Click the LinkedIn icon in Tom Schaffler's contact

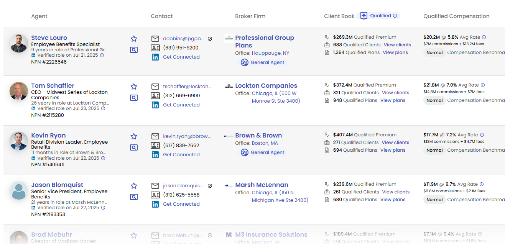[155, 105]
